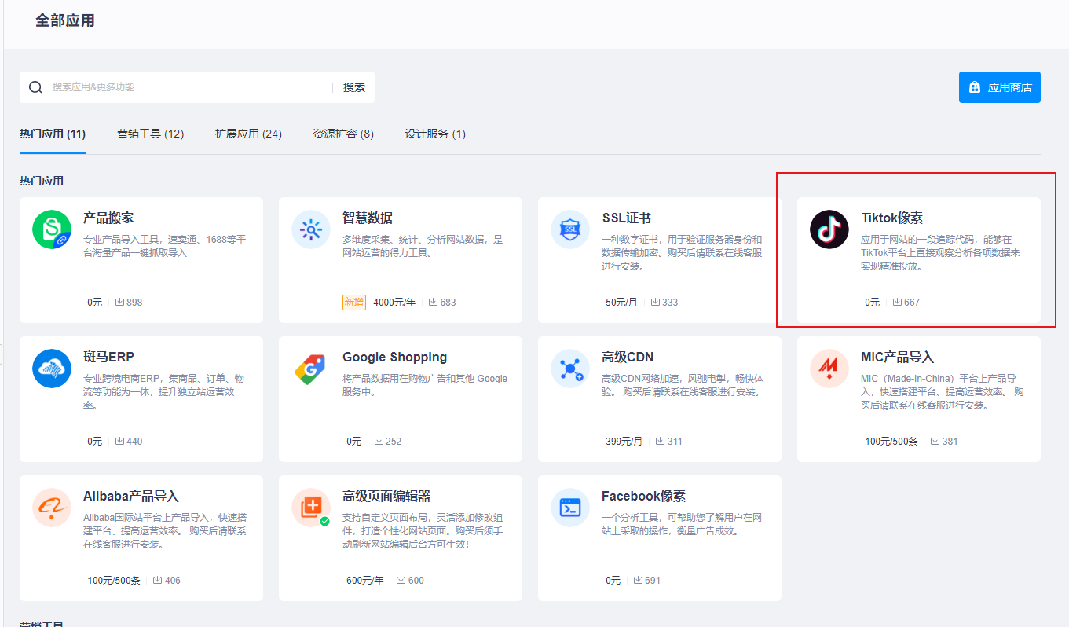Image resolution: width=1069 pixels, height=627 pixels.
Task: Click download count icon on Google Shopping card
Action: (379, 441)
